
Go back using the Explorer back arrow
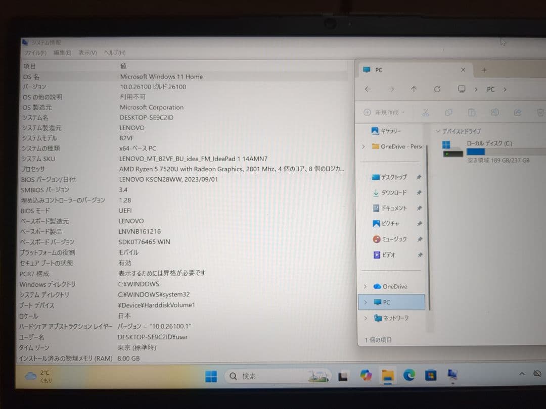point(368,89)
